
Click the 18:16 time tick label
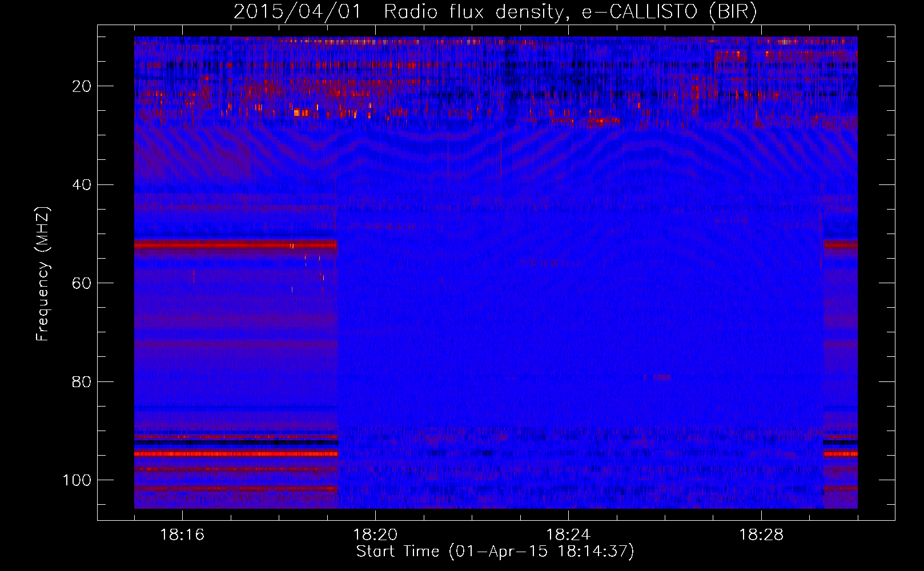tap(182, 534)
